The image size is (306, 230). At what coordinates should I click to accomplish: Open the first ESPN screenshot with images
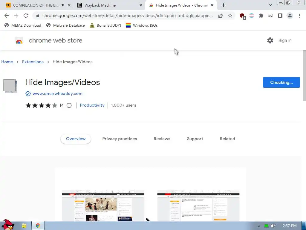point(103,205)
